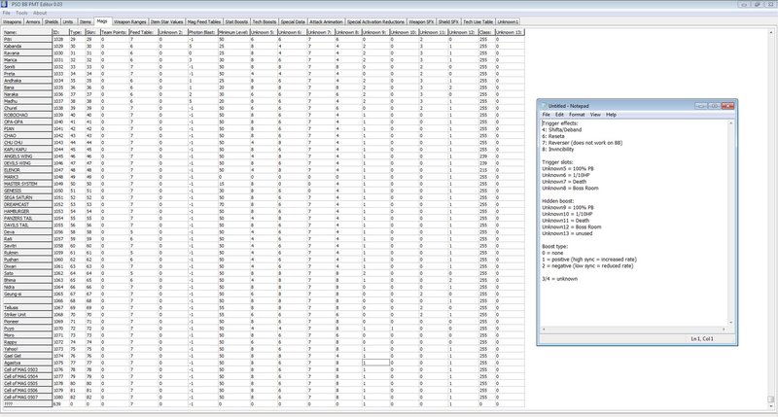Viewport: 778px width, 417px height.
Task: Open the Mag Feed Tables tab
Action: [x=204, y=21]
